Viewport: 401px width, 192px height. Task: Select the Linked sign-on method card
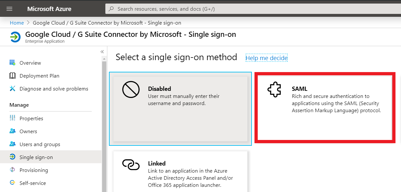pos(180,171)
